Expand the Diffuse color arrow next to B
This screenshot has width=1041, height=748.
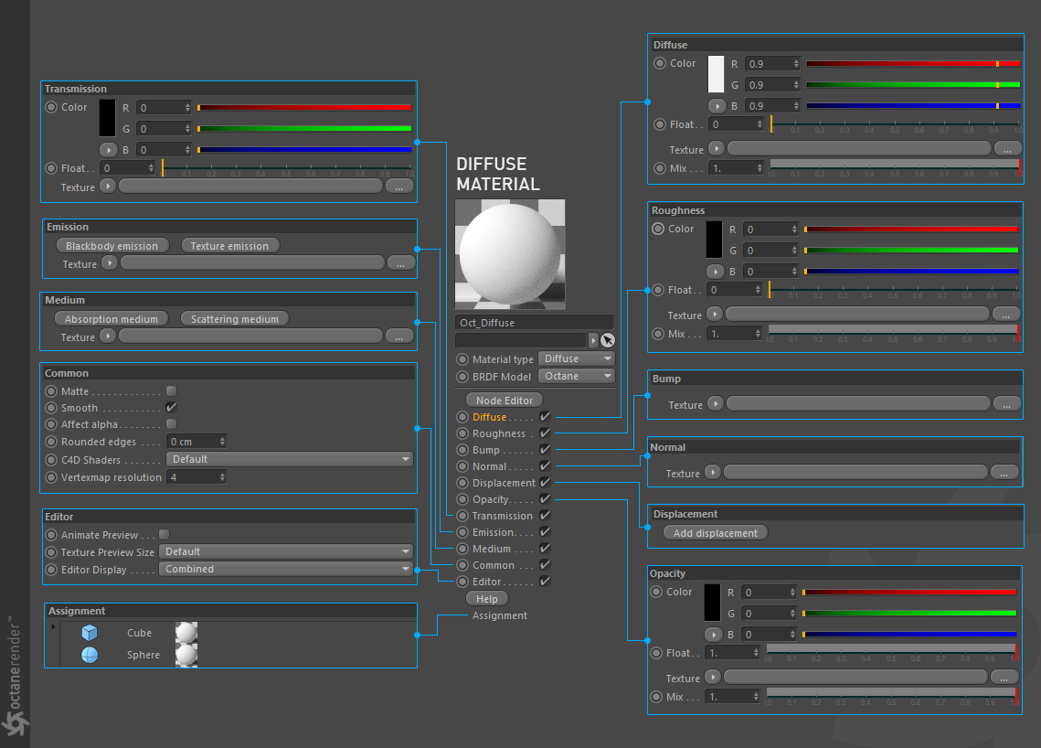[x=717, y=106]
